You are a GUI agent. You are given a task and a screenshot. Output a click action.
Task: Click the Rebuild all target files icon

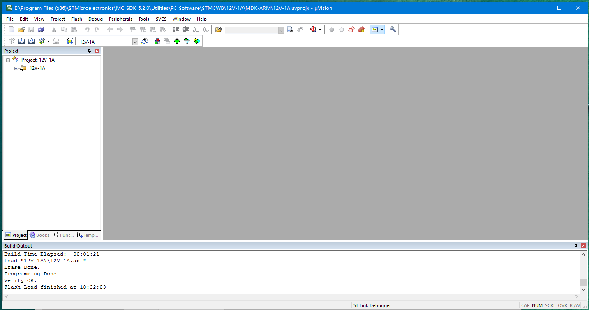[x=31, y=41]
